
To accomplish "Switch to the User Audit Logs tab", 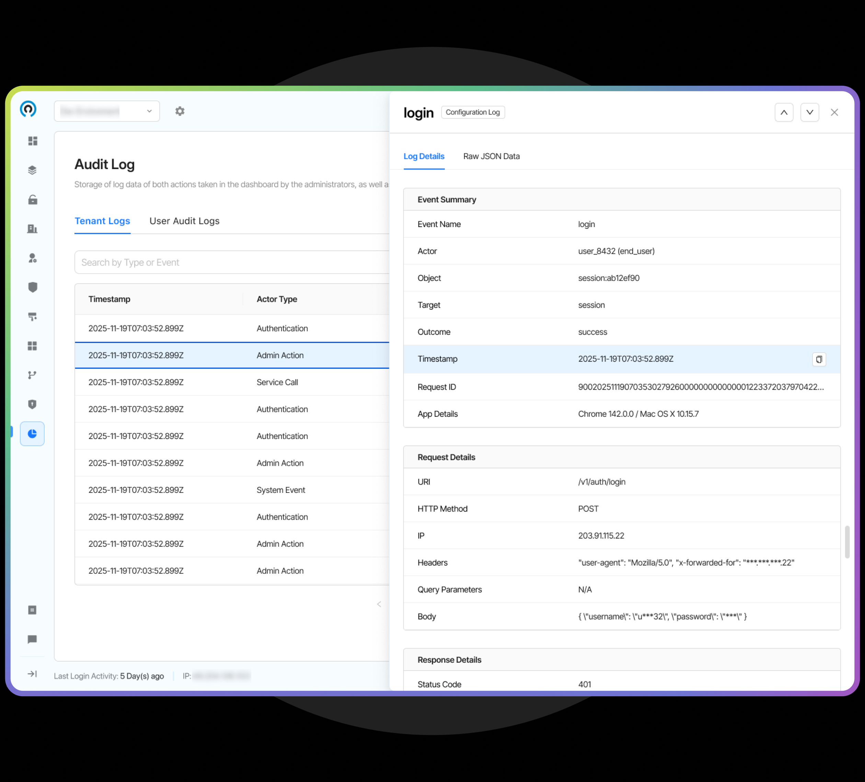I will (184, 221).
